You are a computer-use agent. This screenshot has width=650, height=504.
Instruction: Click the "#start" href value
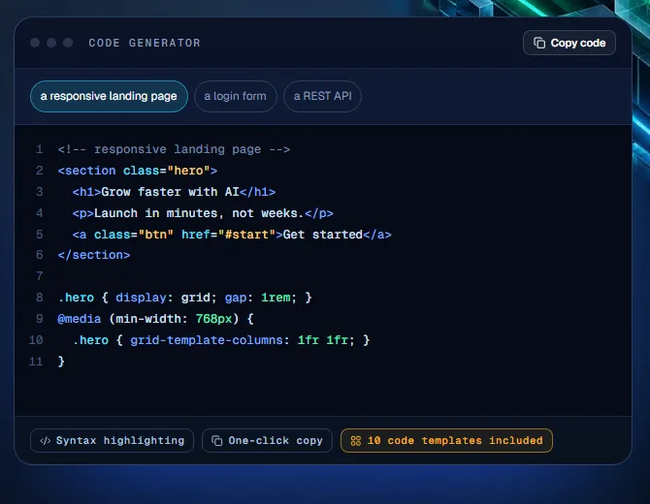pos(246,235)
